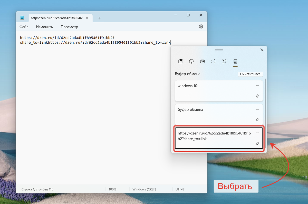308x204 pixels.
Task: Click the clipboard panel drag handle
Action: tap(219, 50)
